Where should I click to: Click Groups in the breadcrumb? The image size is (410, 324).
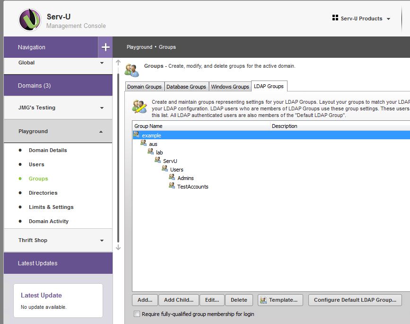pyautogui.click(x=167, y=47)
